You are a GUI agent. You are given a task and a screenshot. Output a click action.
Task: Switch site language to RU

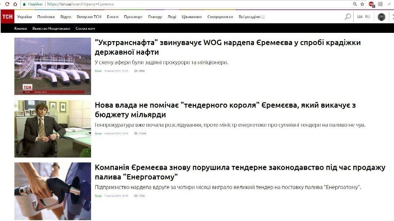pos(367,17)
